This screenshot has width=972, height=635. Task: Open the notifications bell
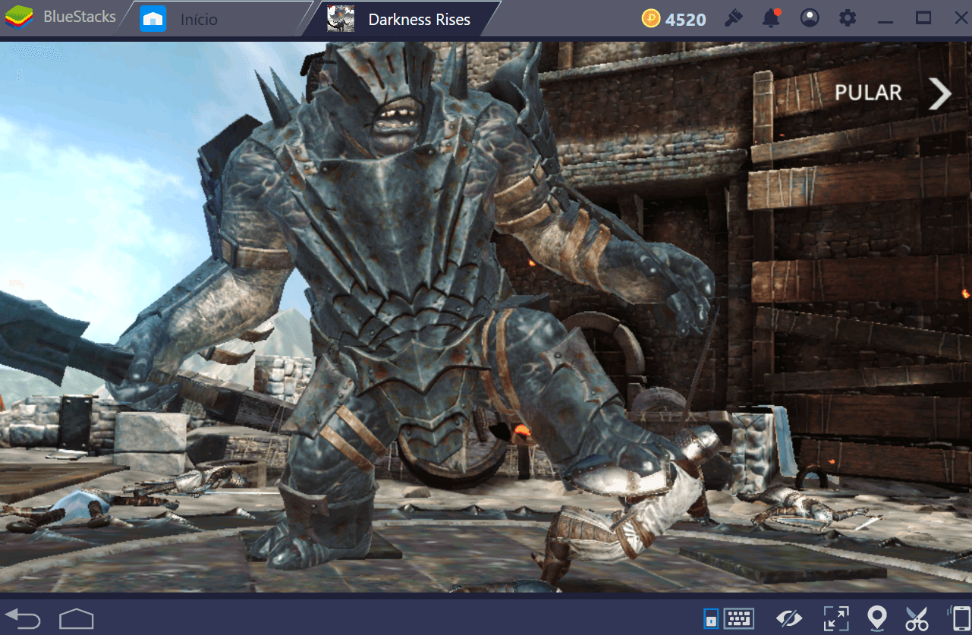pos(772,18)
